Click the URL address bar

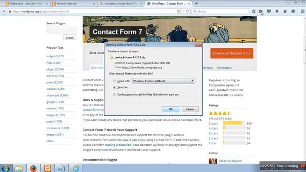click(94, 11)
